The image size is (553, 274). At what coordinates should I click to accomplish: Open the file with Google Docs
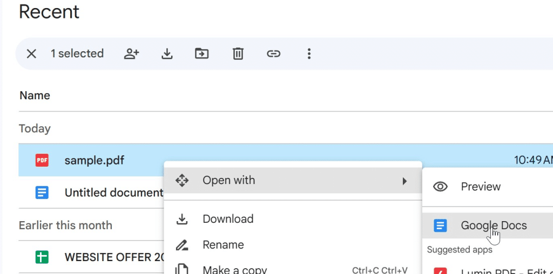(494, 225)
